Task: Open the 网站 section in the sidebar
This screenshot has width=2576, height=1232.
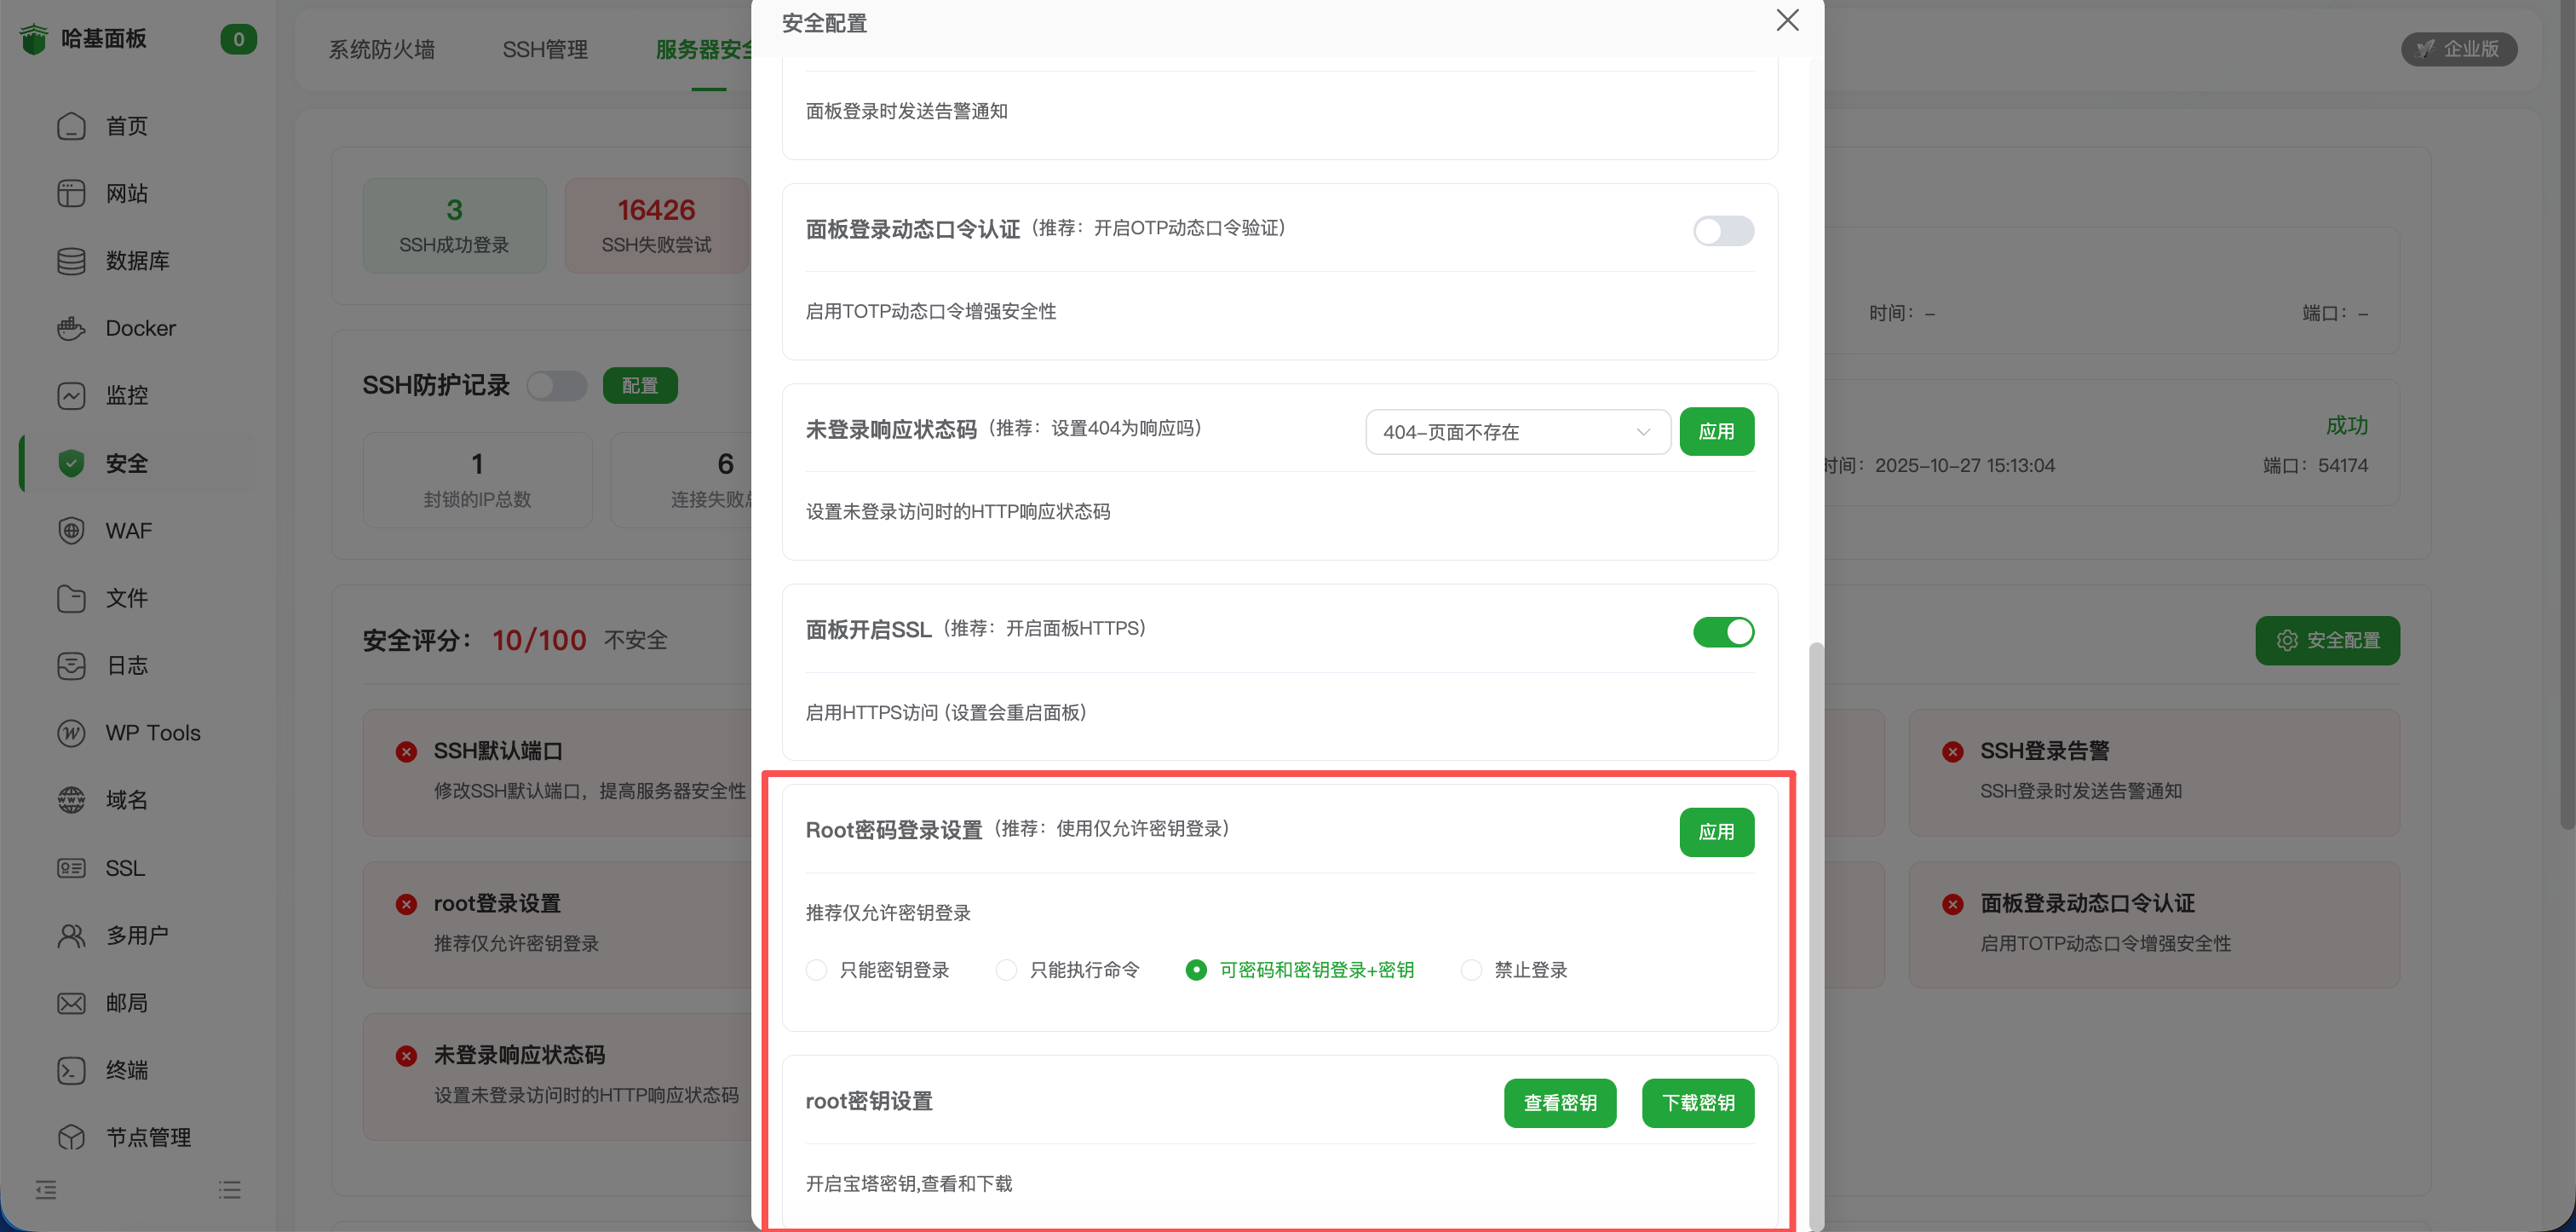Action: coord(126,193)
